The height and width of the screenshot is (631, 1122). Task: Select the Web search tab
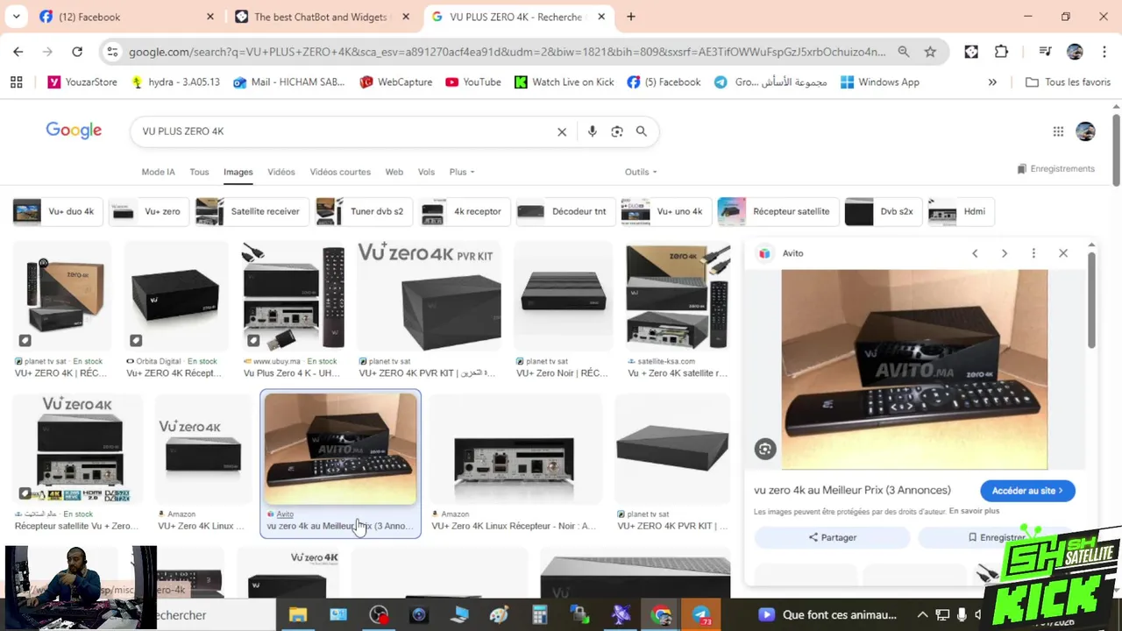click(x=394, y=172)
